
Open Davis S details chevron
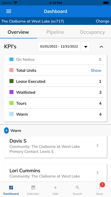point(97,145)
